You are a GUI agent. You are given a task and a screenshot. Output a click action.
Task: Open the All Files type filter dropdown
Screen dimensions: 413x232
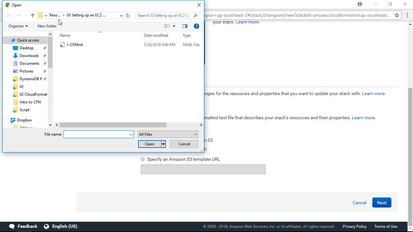(x=168, y=134)
